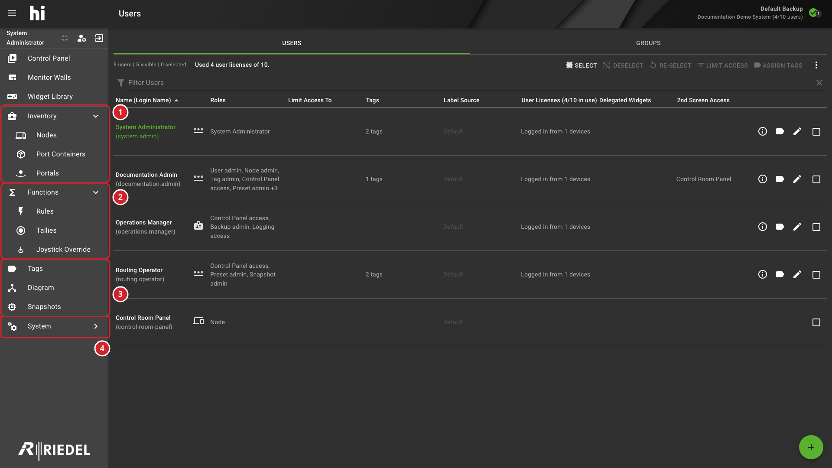The height and width of the screenshot is (468, 832).
Task: Select the System Administrator checkbox
Action: click(816, 132)
